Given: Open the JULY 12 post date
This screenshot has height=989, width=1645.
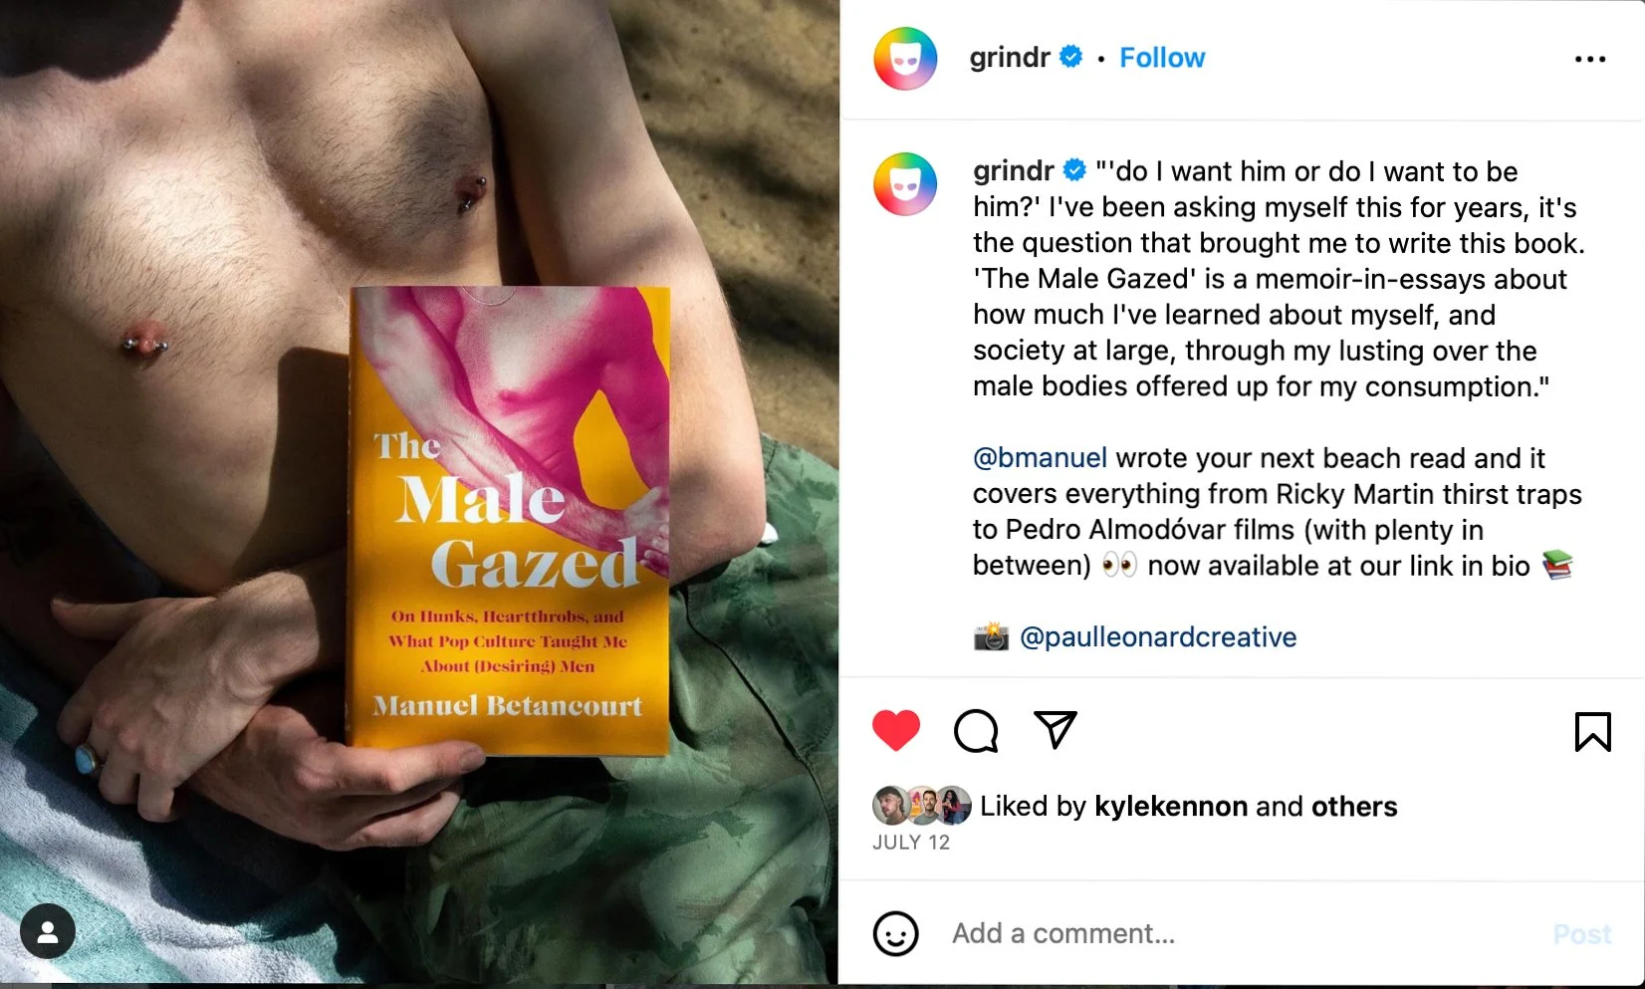Looking at the screenshot, I should pos(911,843).
